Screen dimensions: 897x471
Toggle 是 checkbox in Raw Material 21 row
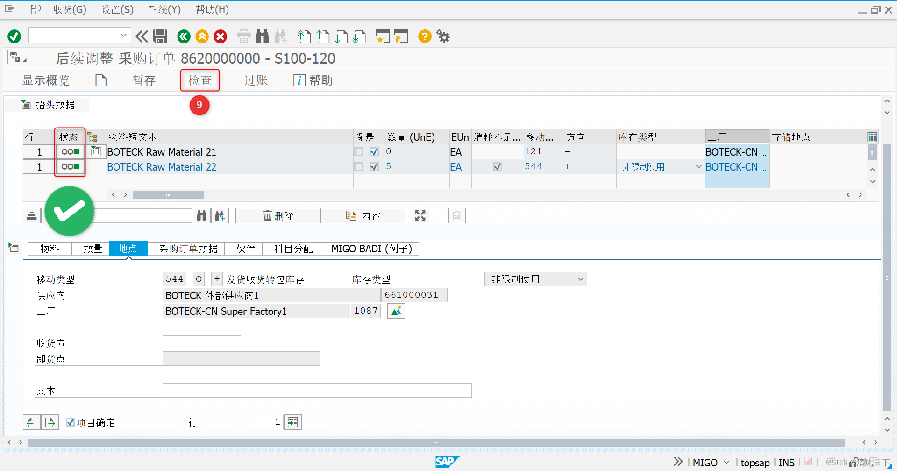pyautogui.click(x=374, y=152)
